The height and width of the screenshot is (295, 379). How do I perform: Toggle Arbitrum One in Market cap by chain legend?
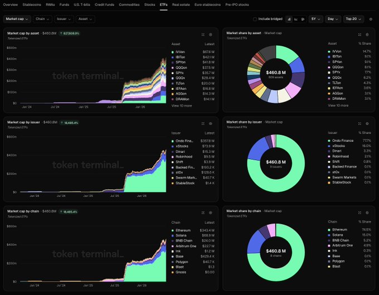193,246
